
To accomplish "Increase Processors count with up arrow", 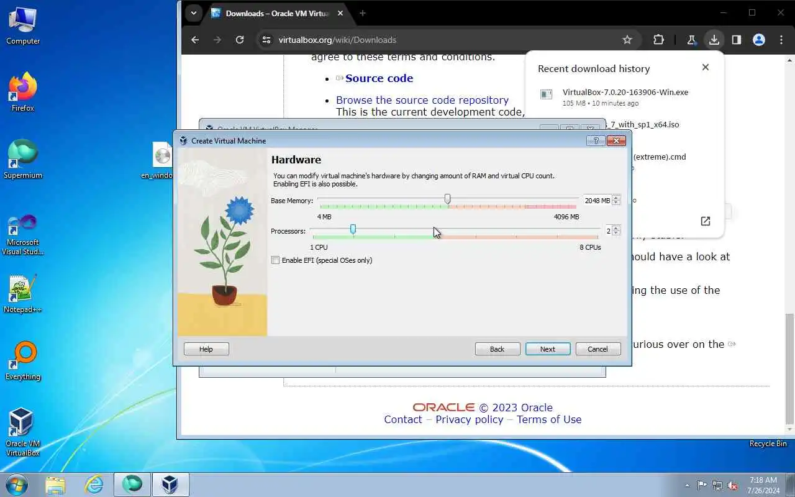I will (x=616, y=228).
